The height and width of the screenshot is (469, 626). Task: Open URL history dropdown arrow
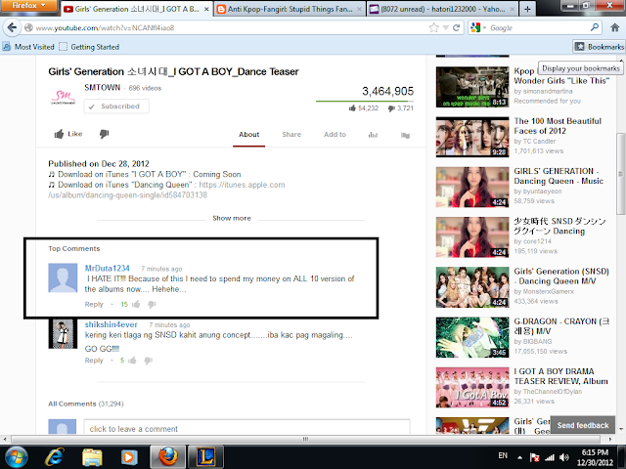coord(446,27)
